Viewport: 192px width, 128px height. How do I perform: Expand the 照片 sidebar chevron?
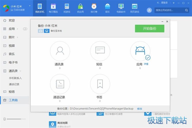(17, 37)
